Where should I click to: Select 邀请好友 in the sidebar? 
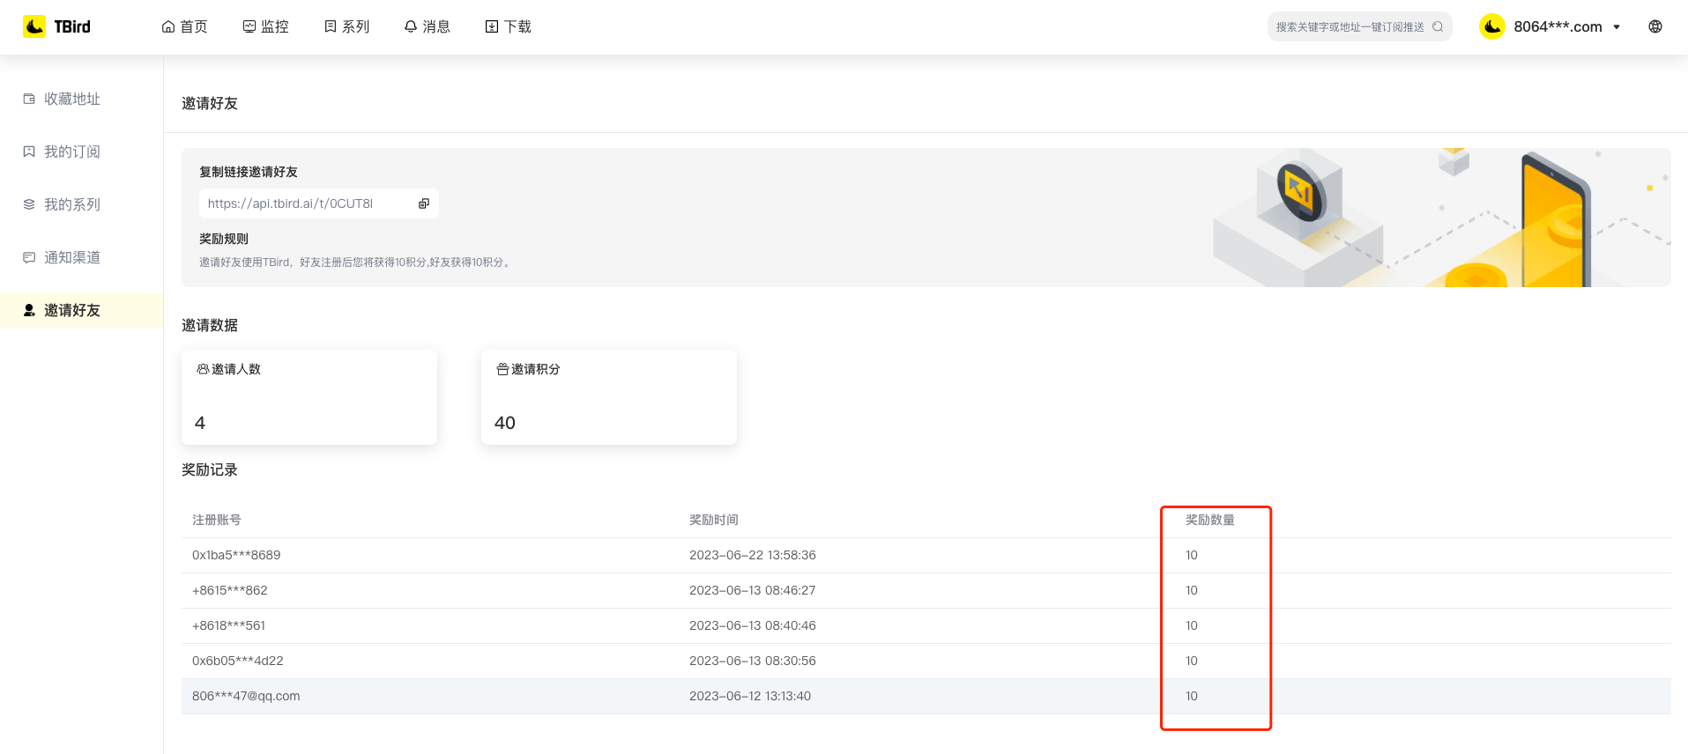pyautogui.click(x=71, y=310)
